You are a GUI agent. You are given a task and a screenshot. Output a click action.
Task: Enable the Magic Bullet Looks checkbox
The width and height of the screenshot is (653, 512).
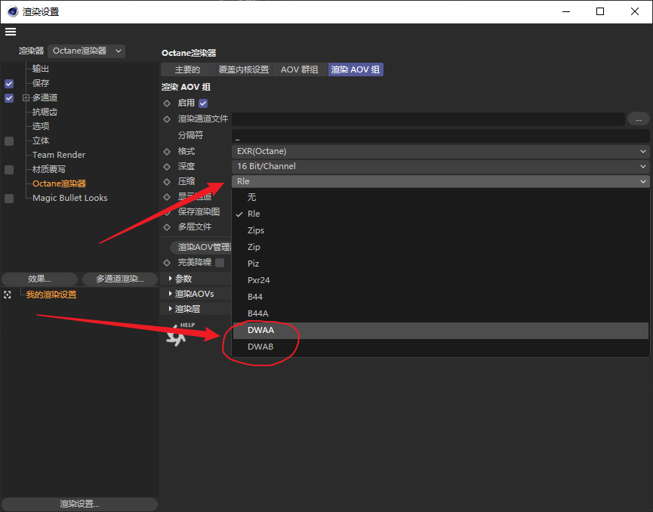(9, 199)
